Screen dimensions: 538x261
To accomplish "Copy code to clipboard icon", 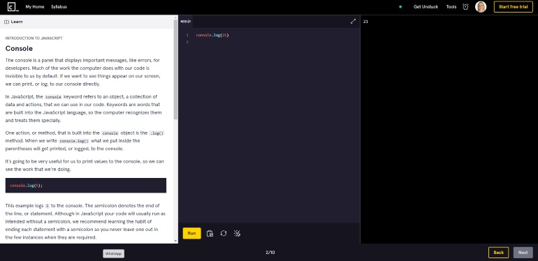I will coord(210,233).
